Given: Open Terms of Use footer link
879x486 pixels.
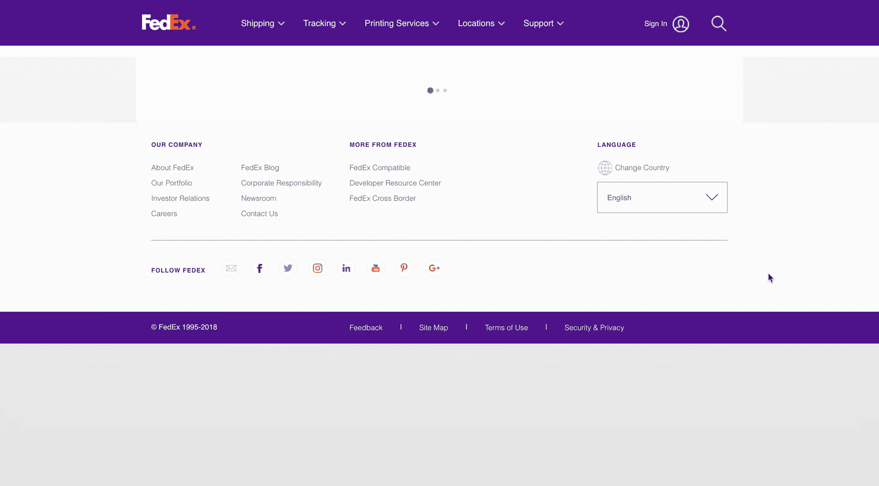Looking at the screenshot, I should [506, 328].
